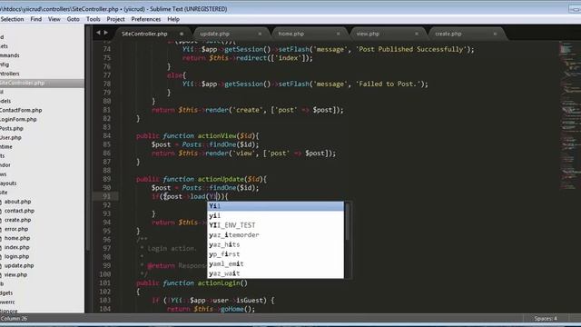Choose yaz_hits autocomplete suggestion

pos(275,244)
